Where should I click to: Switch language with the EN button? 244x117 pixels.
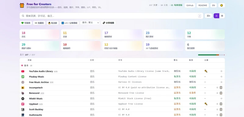click(213, 5)
